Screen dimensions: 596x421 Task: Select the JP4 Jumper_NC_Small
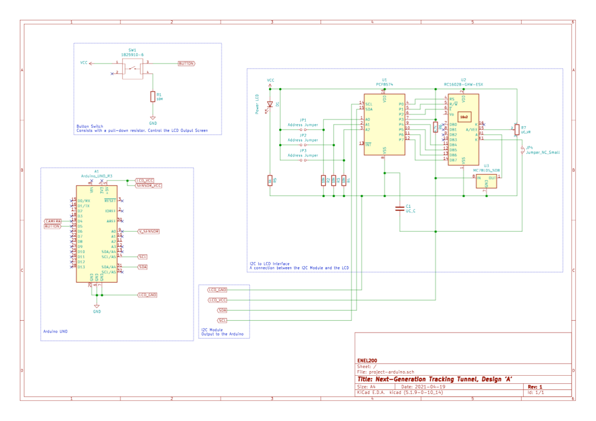pyautogui.click(x=522, y=151)
